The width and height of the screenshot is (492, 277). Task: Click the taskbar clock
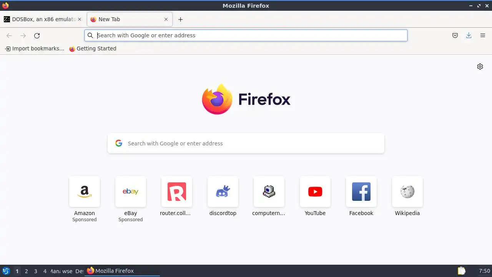[484, 271]
